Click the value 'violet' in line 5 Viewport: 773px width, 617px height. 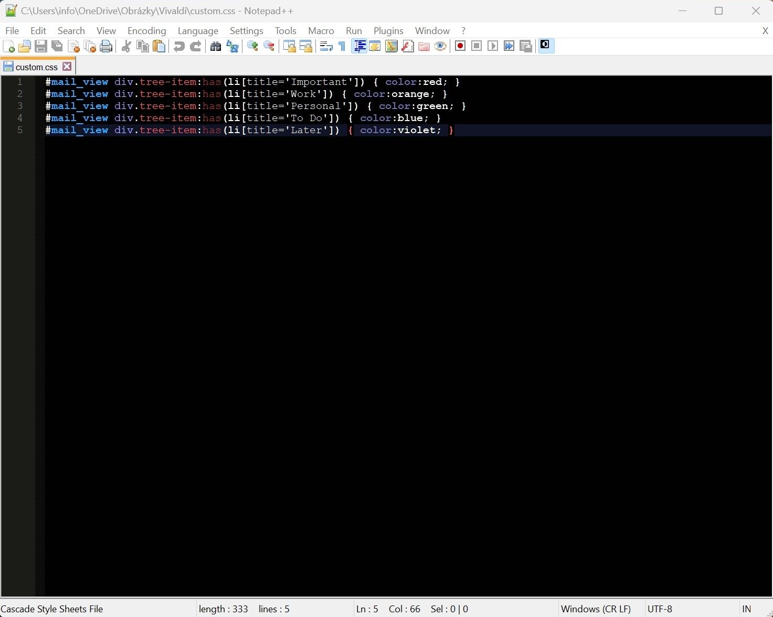point(417,130)
